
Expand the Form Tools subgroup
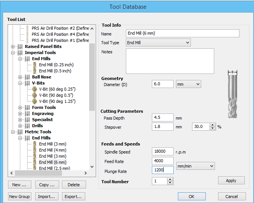tap(20, 107)
